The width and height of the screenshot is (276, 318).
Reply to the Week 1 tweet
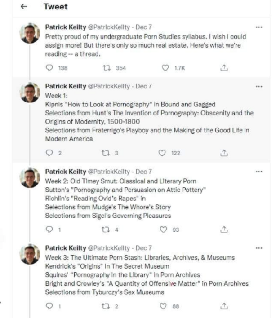point(49,153)
